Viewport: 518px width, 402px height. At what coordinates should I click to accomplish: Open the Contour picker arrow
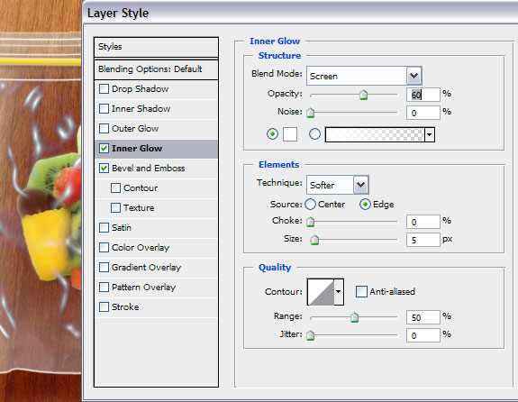click(339, 292)
